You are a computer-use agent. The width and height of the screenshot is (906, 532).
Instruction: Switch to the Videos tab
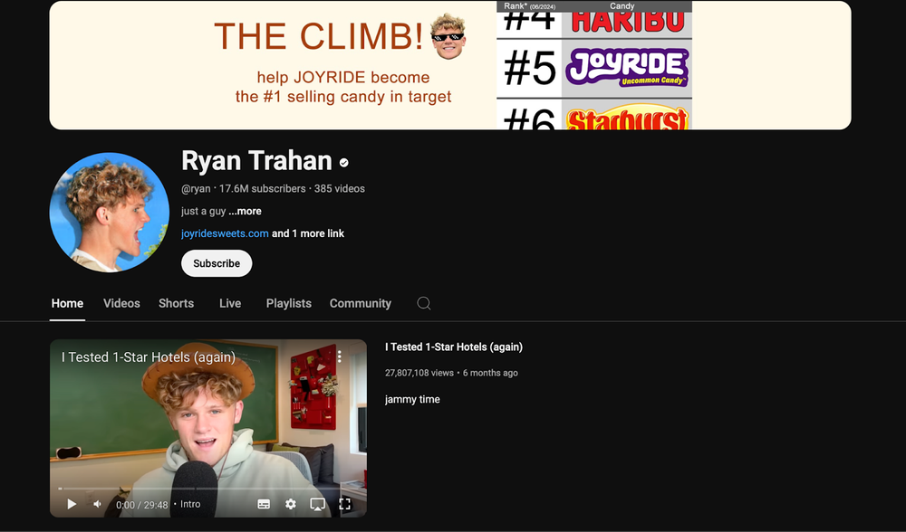[121, 303]
